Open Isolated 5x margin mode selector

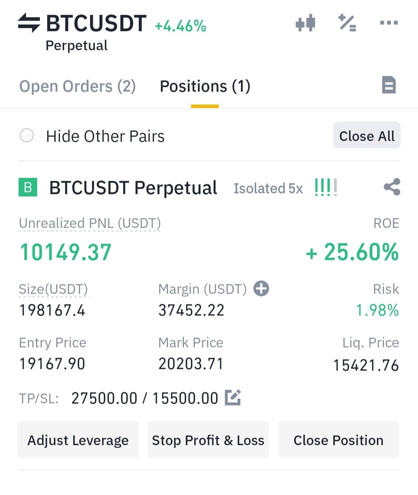(x=268, y=189)
